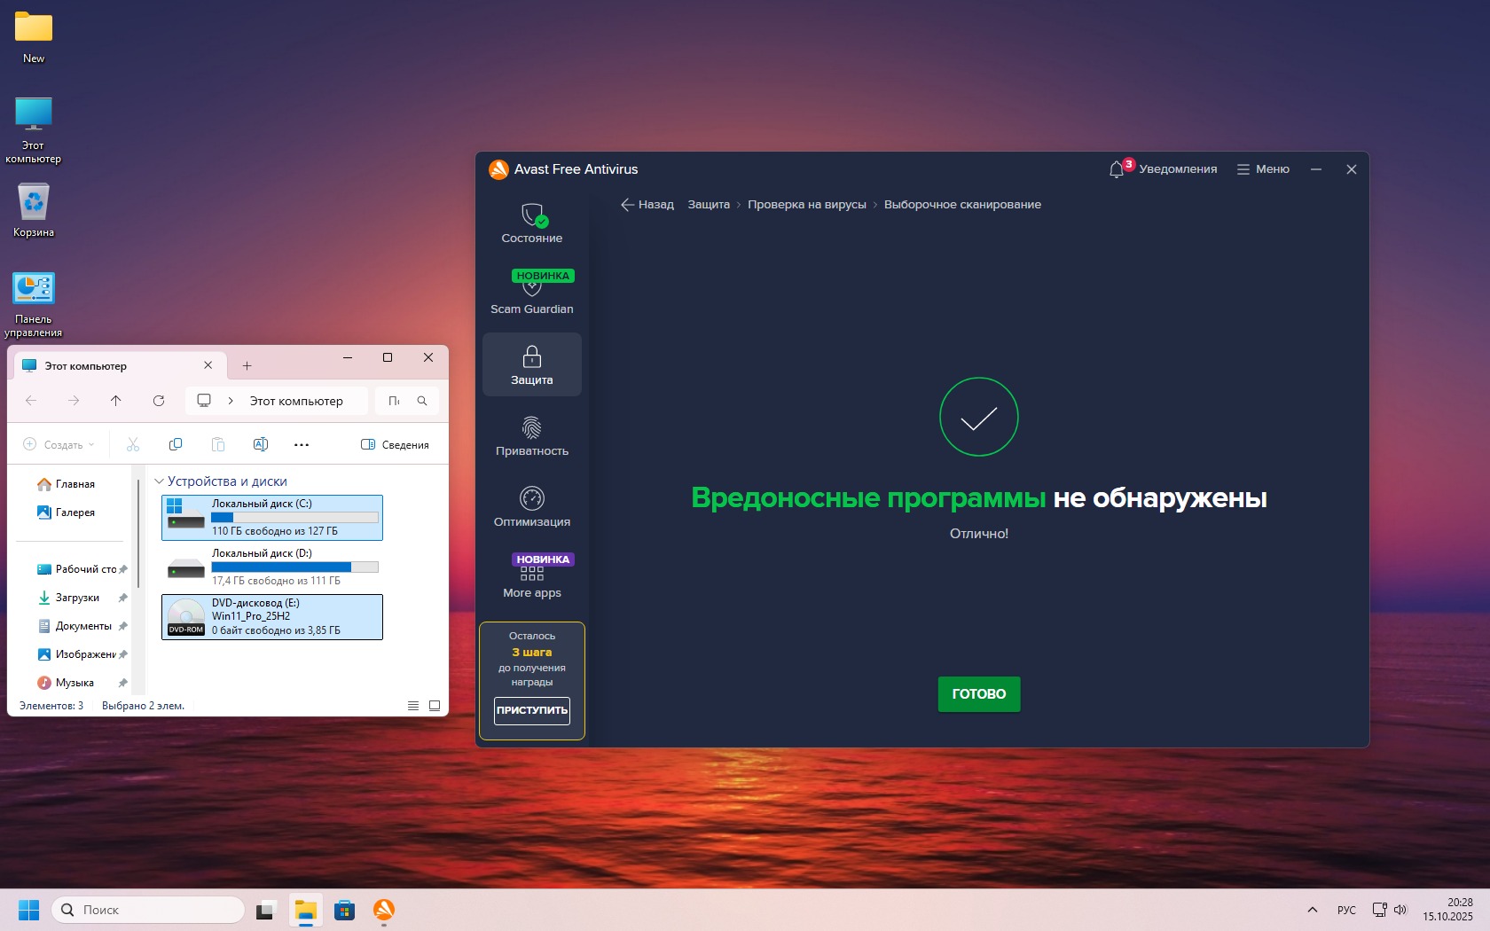1490x931 pixels.
Task: Click the Refresh icon in File Explorer
Action: pos(159,401)
